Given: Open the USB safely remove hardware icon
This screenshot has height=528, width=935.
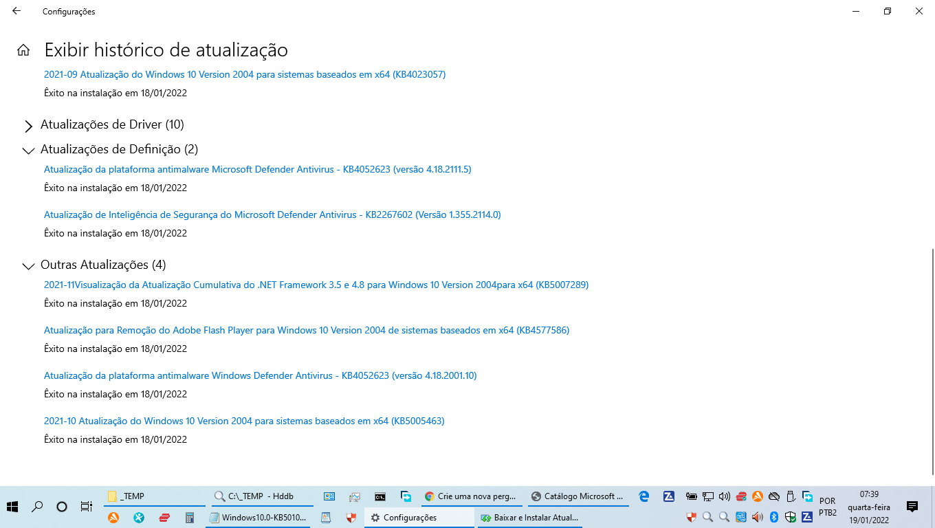Looking at the screenshot, I should [x=791, y=496].
